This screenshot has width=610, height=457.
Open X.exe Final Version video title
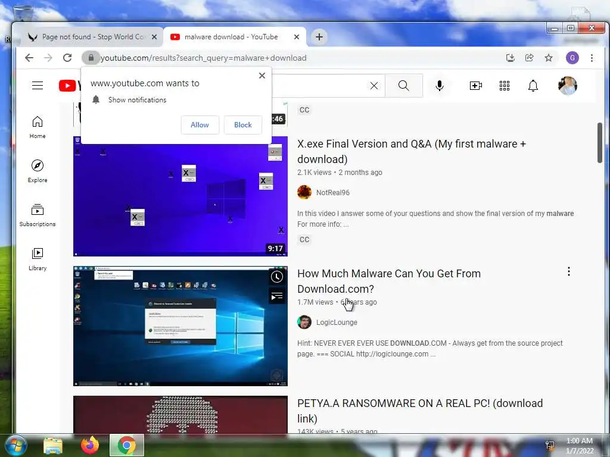tap(412, 152)
